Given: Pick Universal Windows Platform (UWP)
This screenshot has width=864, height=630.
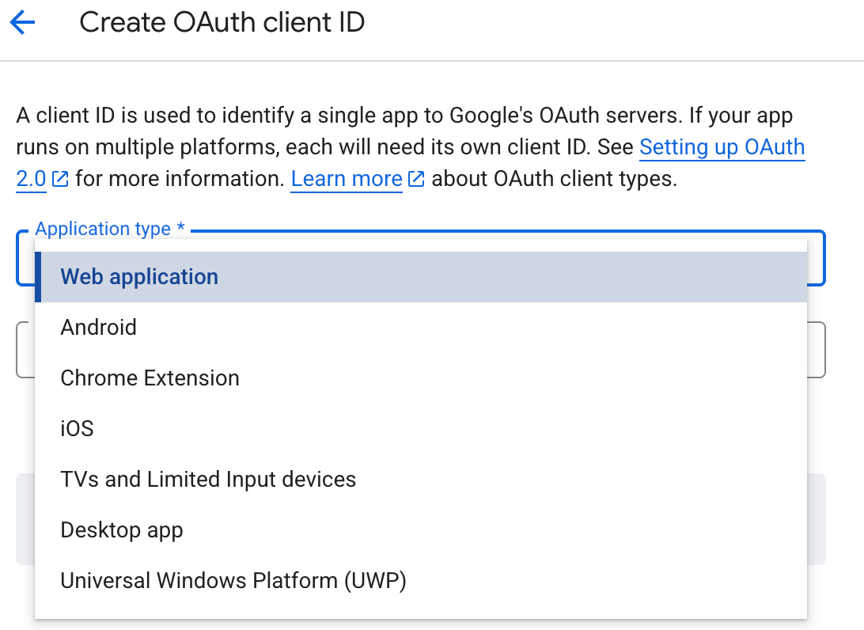Looking at the screenshot, I should (x=421, y=581).
